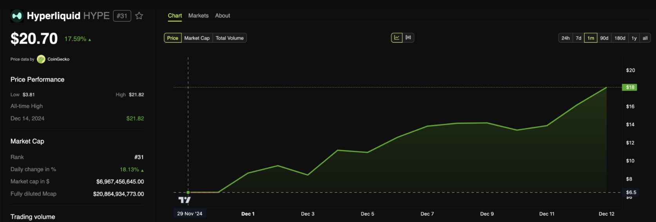Click the CoinGecko price data link

coord(58,59)
